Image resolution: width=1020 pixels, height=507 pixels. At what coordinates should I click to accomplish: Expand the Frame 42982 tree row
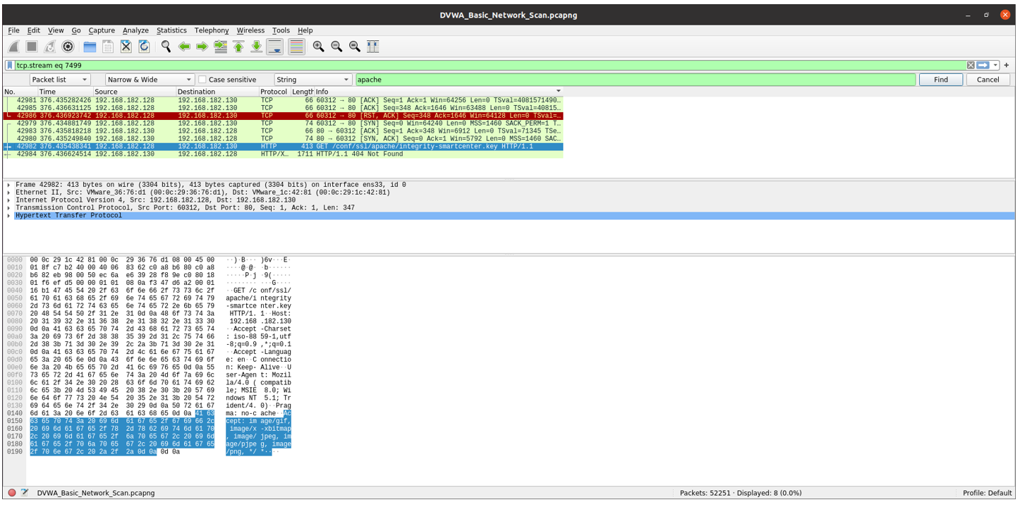[8, 185]
